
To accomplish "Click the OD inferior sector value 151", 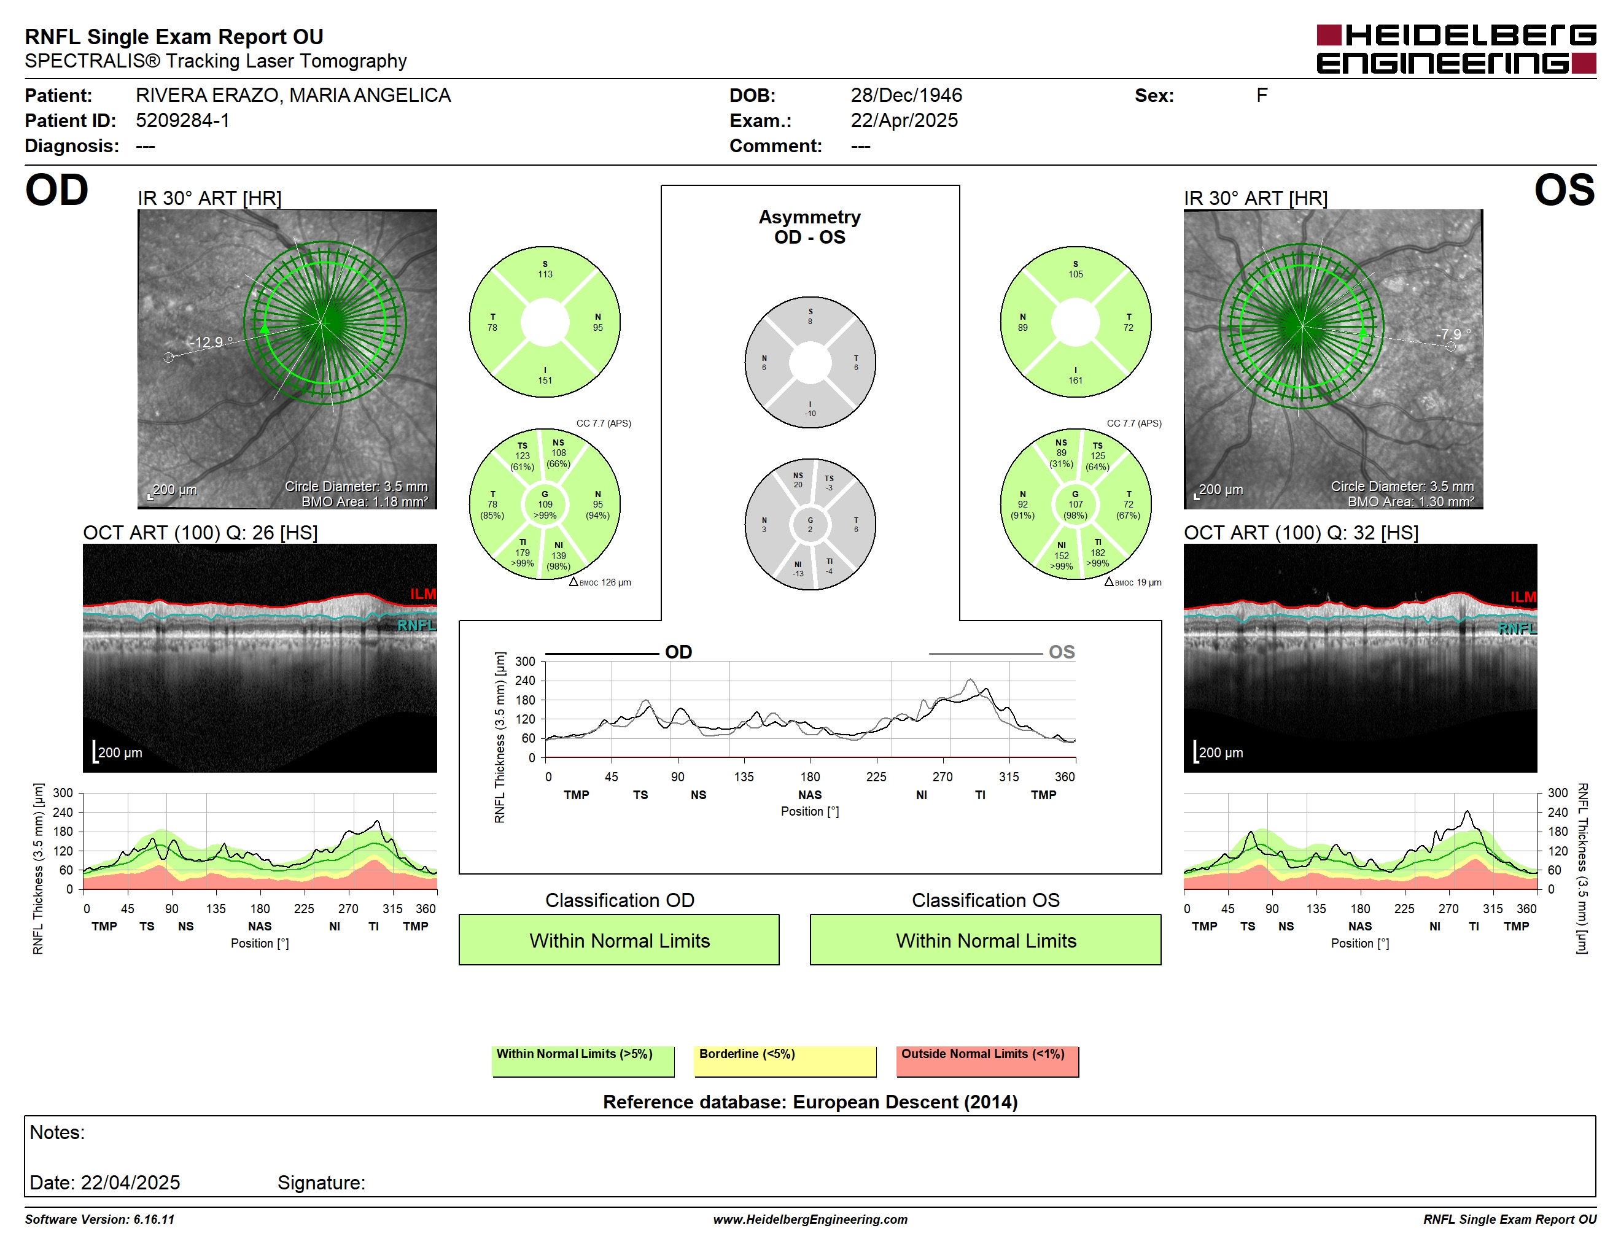I will (x=545, y=381).
